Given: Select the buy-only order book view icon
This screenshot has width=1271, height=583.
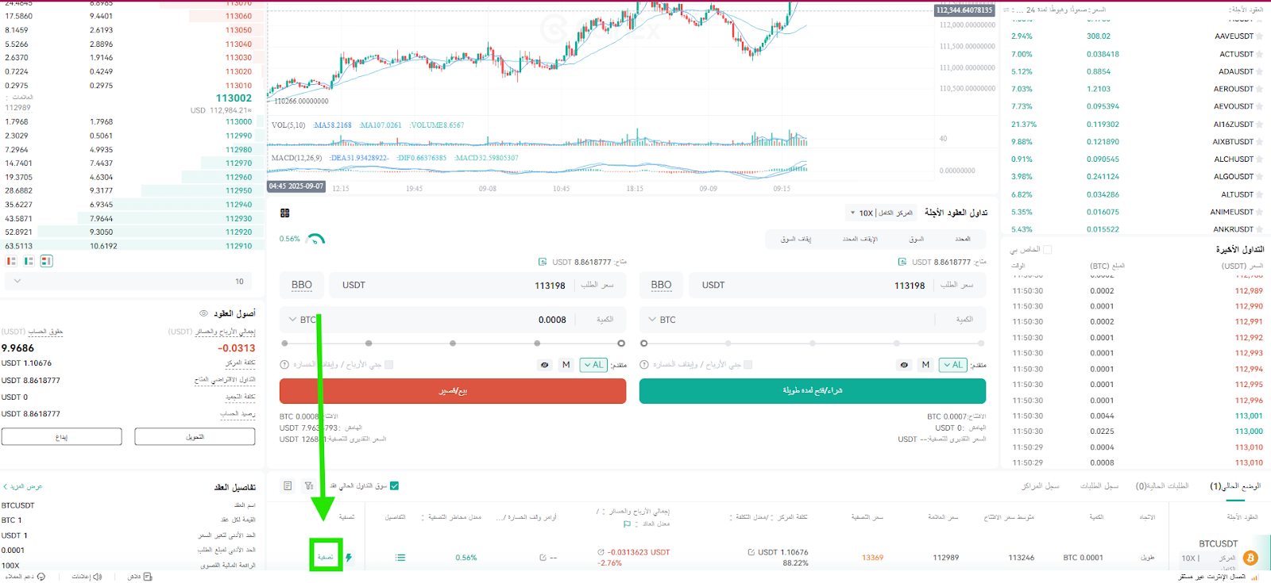Looking at the screenshot, I should (x=29, y=261).
